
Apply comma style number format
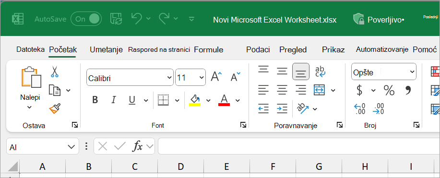408,90
